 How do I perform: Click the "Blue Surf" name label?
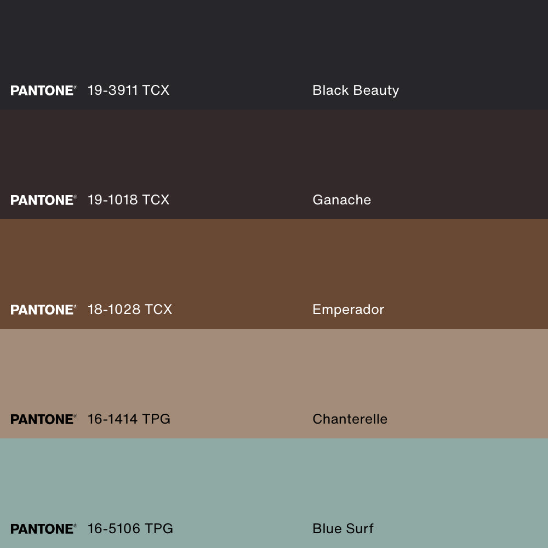pyautogui.click(x=343, y=529)
